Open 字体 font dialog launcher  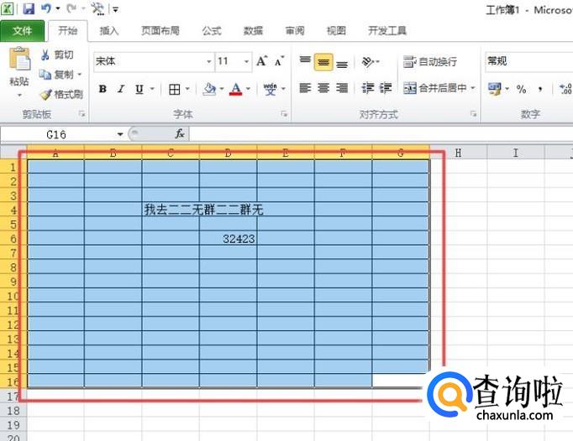tap(284, 115)
